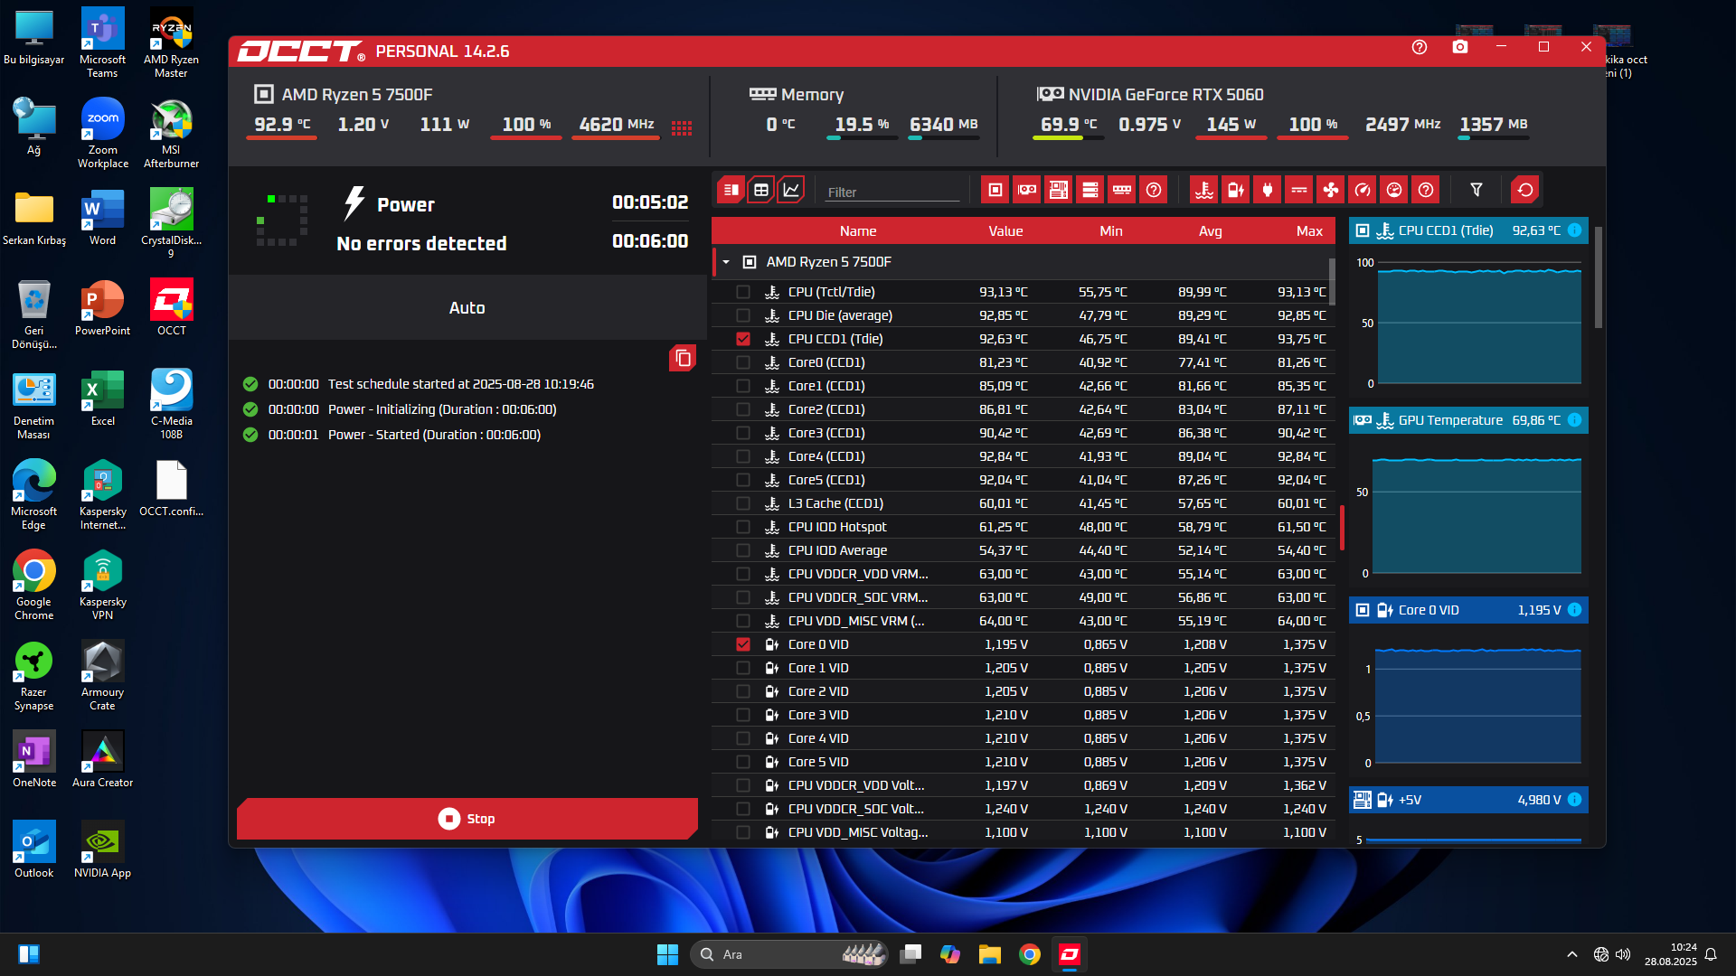Launch Google Chrome from the taskbar
The width and height of the screenshot is (1736, 976).
point(1029,954)
